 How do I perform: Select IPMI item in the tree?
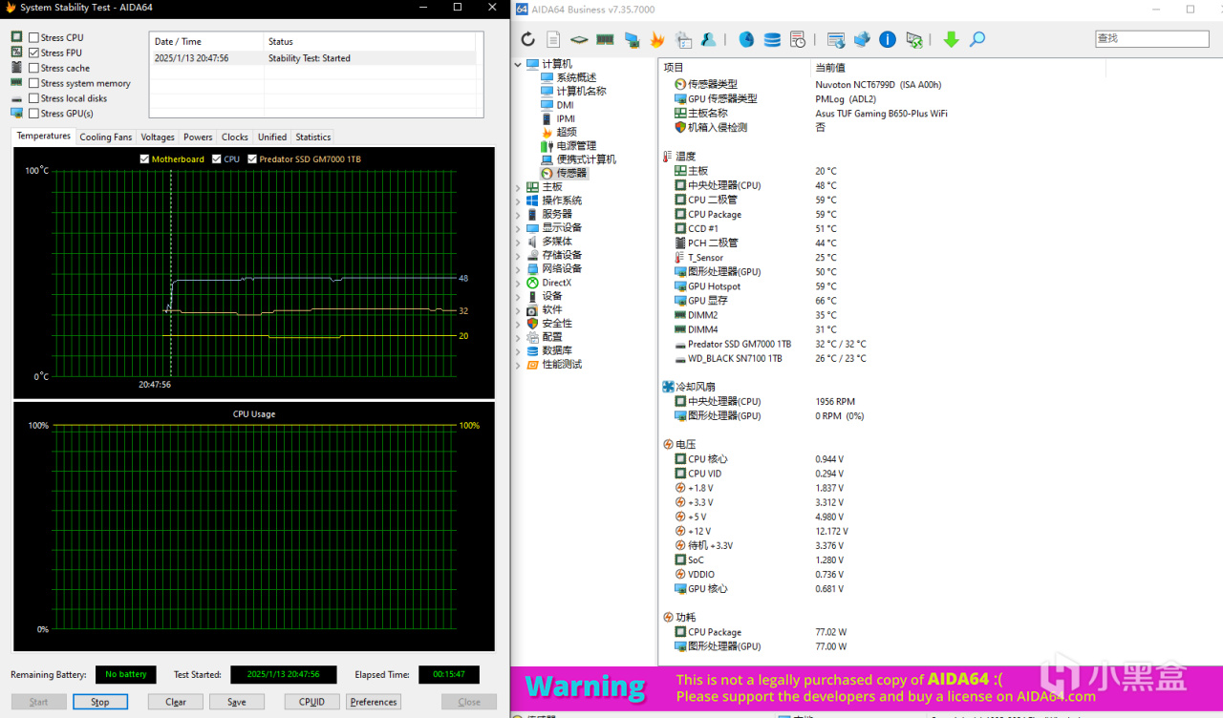[x=566, y=118]
